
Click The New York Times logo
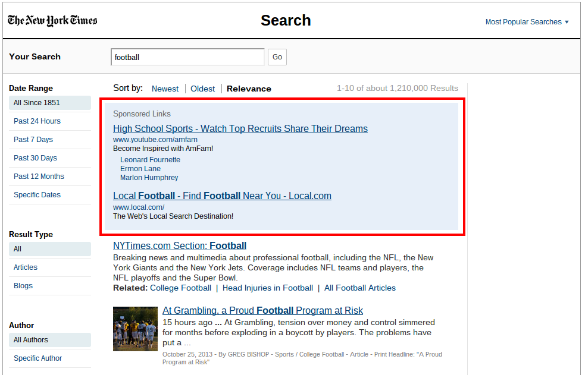pos(52,20)
